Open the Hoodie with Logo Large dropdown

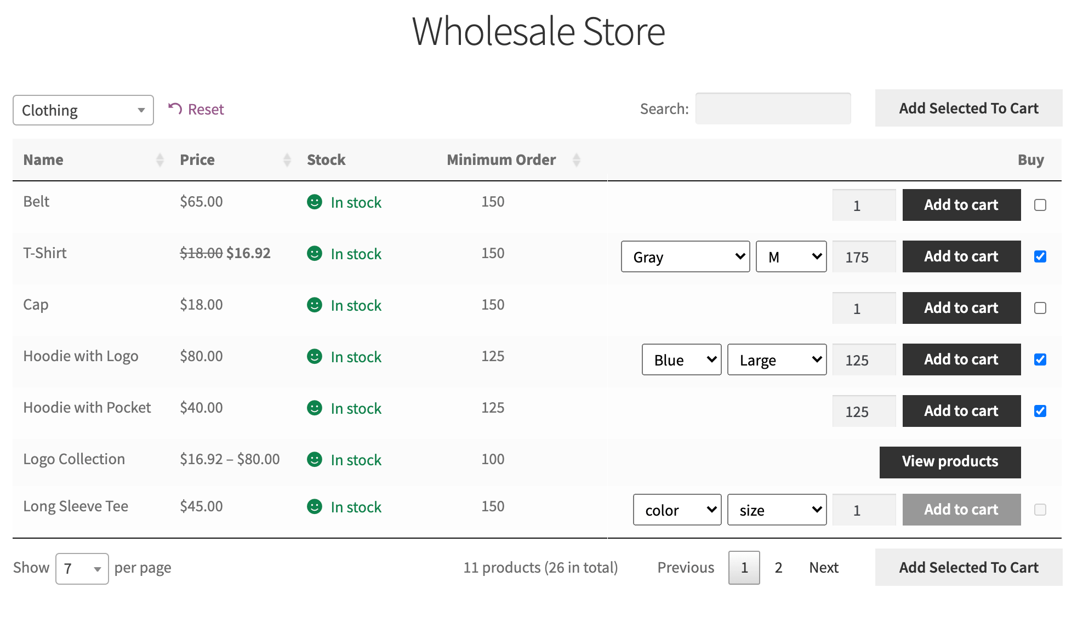(777, 359)
